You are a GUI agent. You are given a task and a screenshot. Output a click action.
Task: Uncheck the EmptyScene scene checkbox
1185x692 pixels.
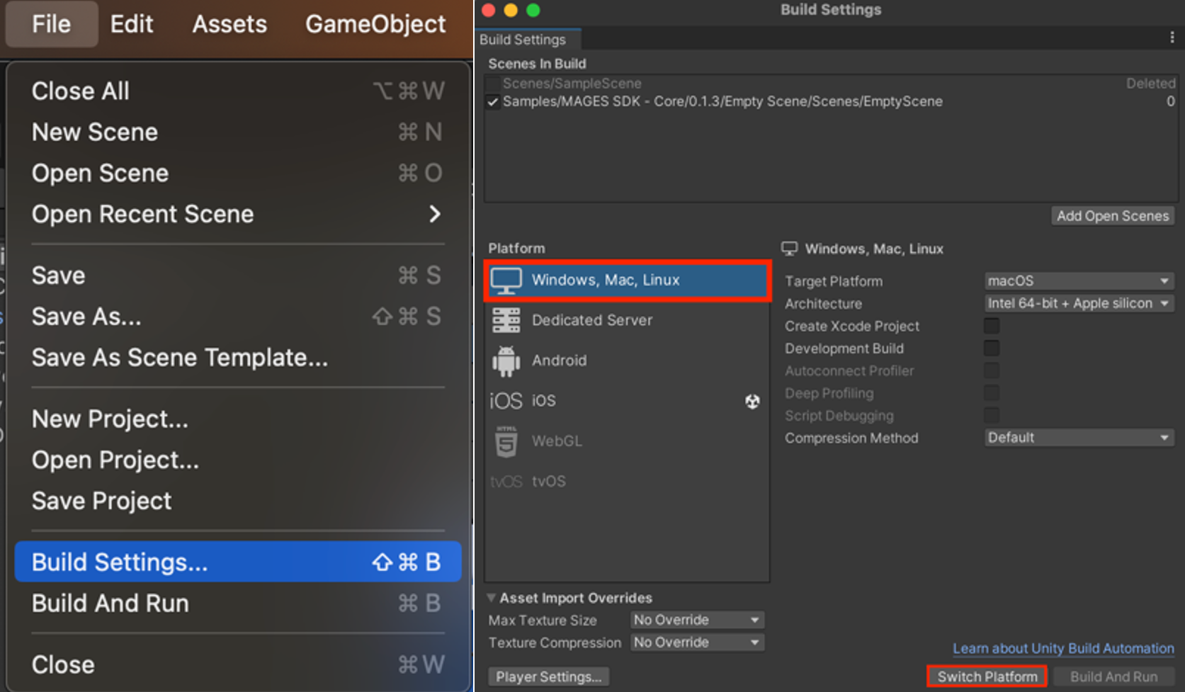pos(493,102)
